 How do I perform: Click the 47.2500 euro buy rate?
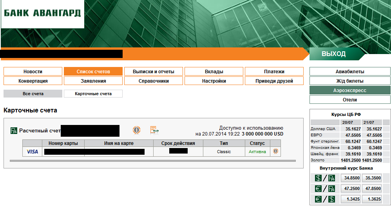click(351, 188)
